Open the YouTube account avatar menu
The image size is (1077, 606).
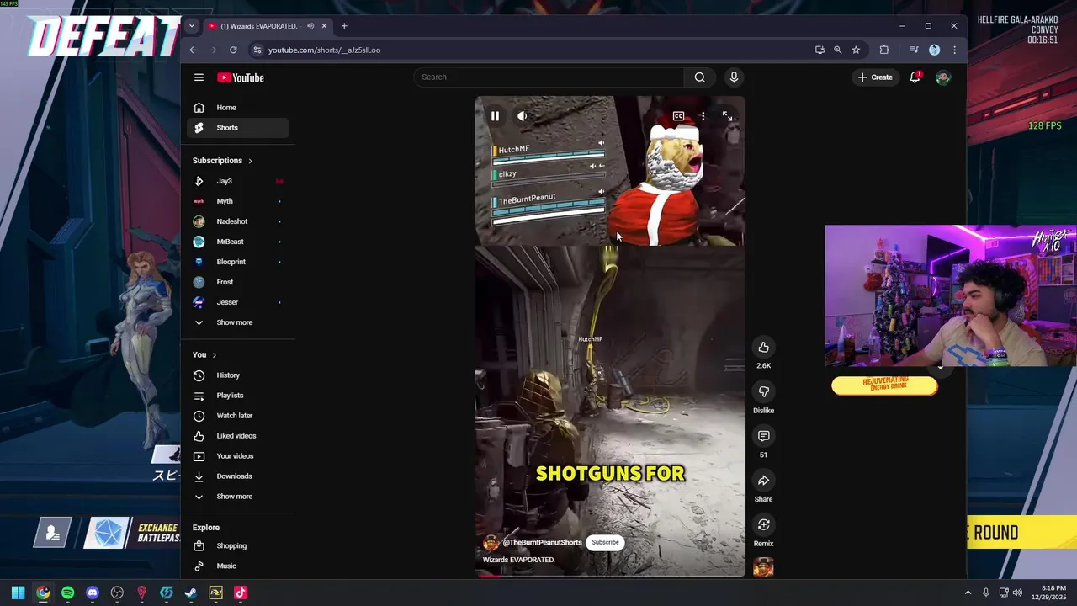pos(943,77)
